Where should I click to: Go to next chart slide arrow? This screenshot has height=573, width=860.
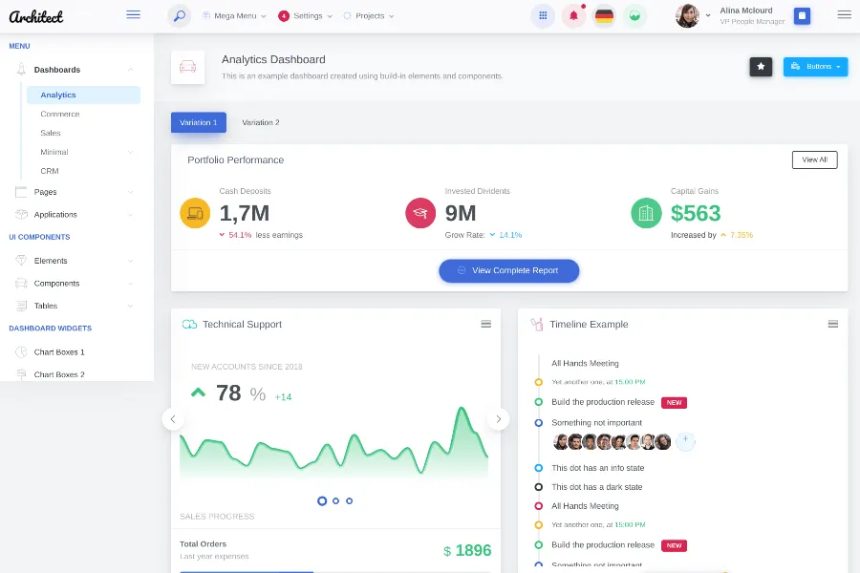(498, 418)
